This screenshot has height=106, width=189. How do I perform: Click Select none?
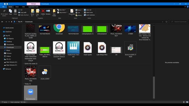(x=88, y=12)
